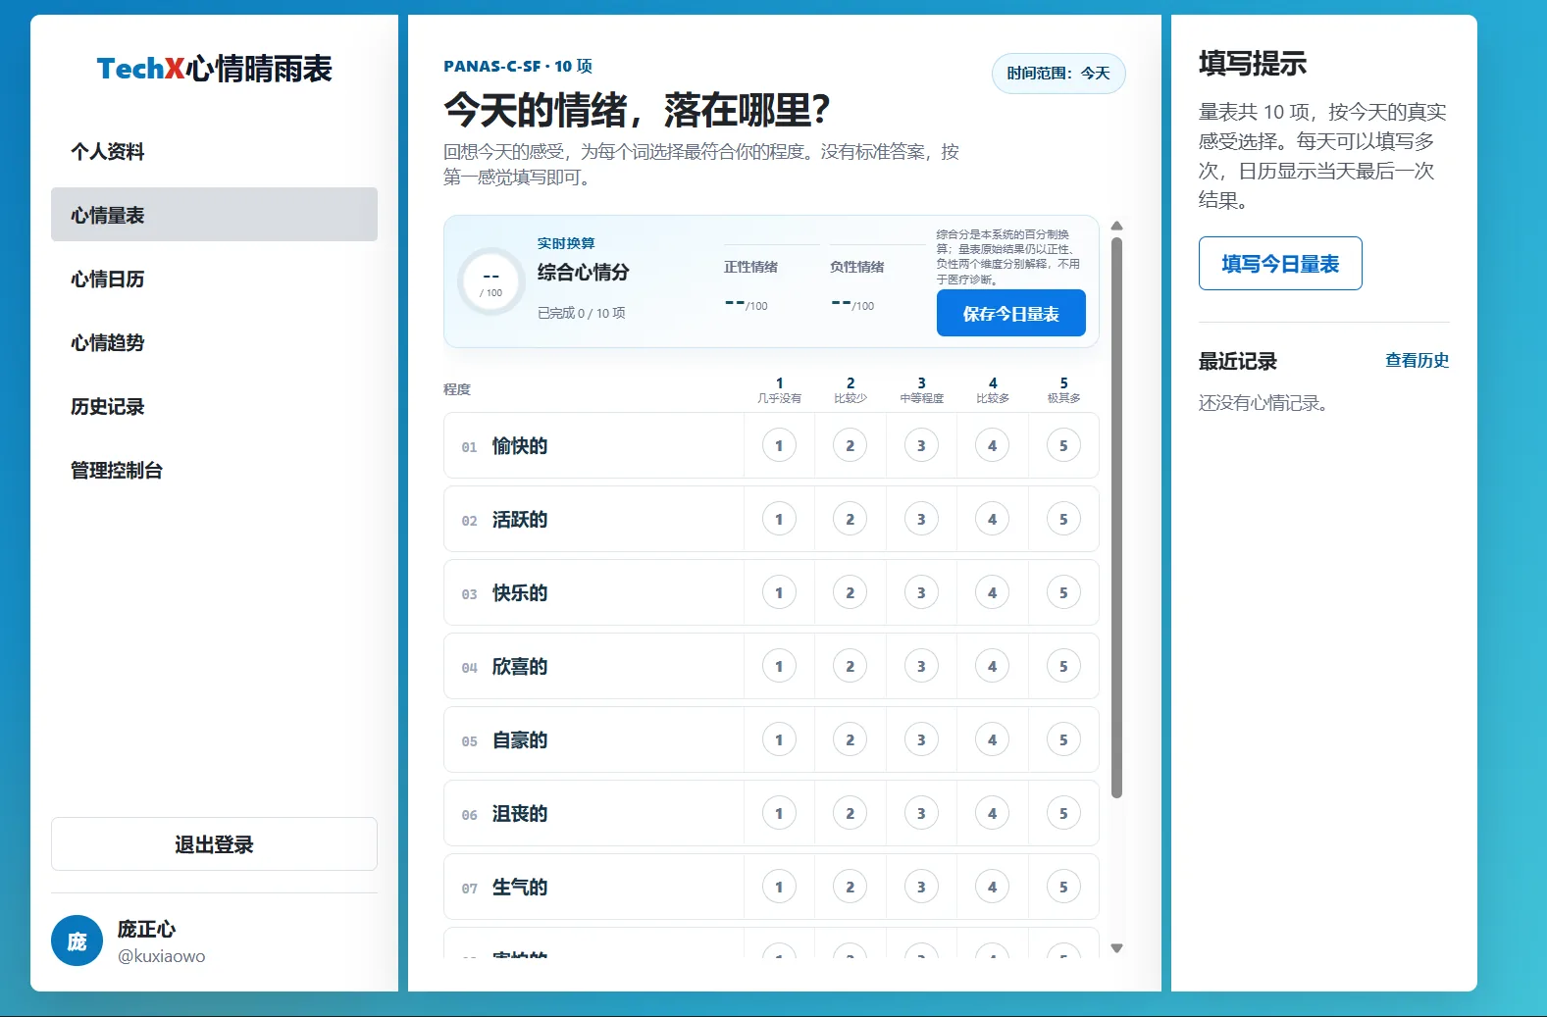Rate 自豪的 as 1
This screenshot has height=1017, width=1547.
click(779, 739)
